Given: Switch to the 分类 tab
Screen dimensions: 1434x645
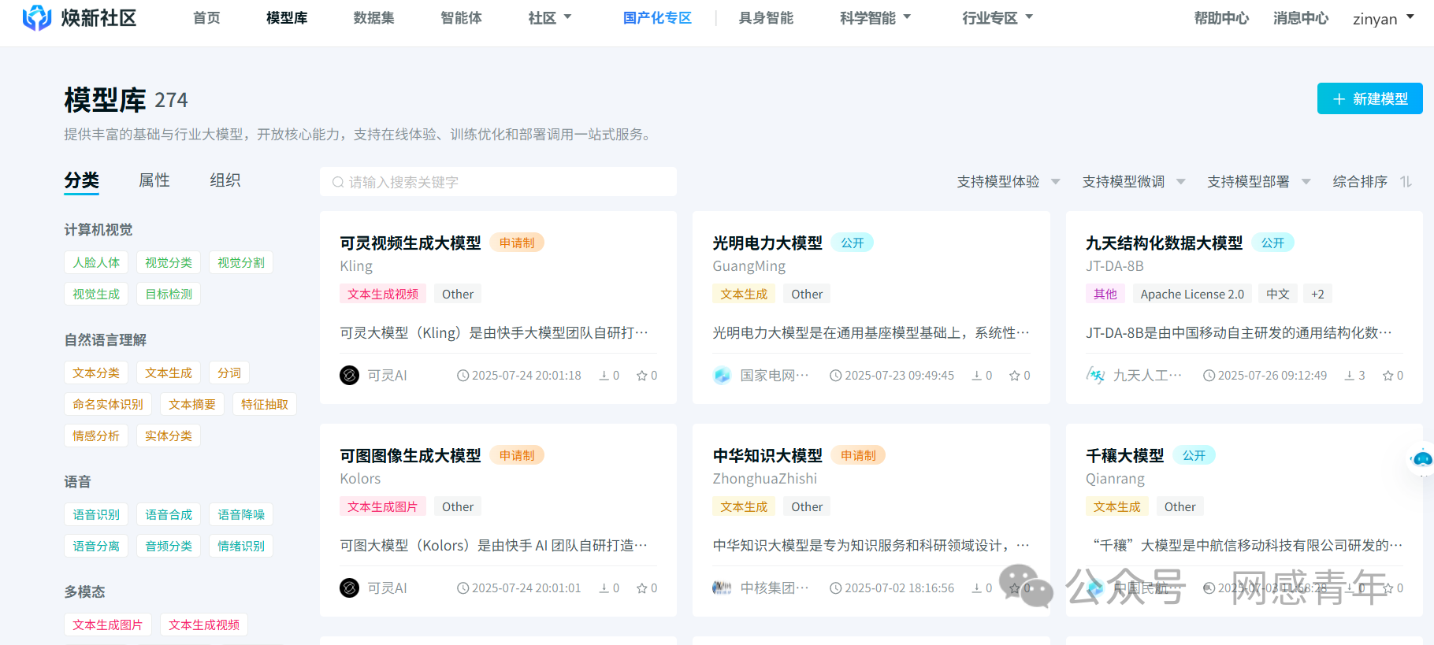Looking at the screenshot, I should [x=82, y=180].
